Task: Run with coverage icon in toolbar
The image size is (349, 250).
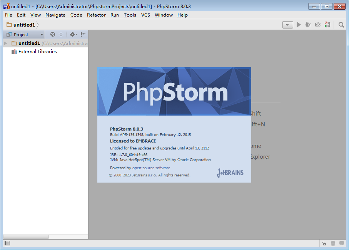Action: [x=317, y=25]
